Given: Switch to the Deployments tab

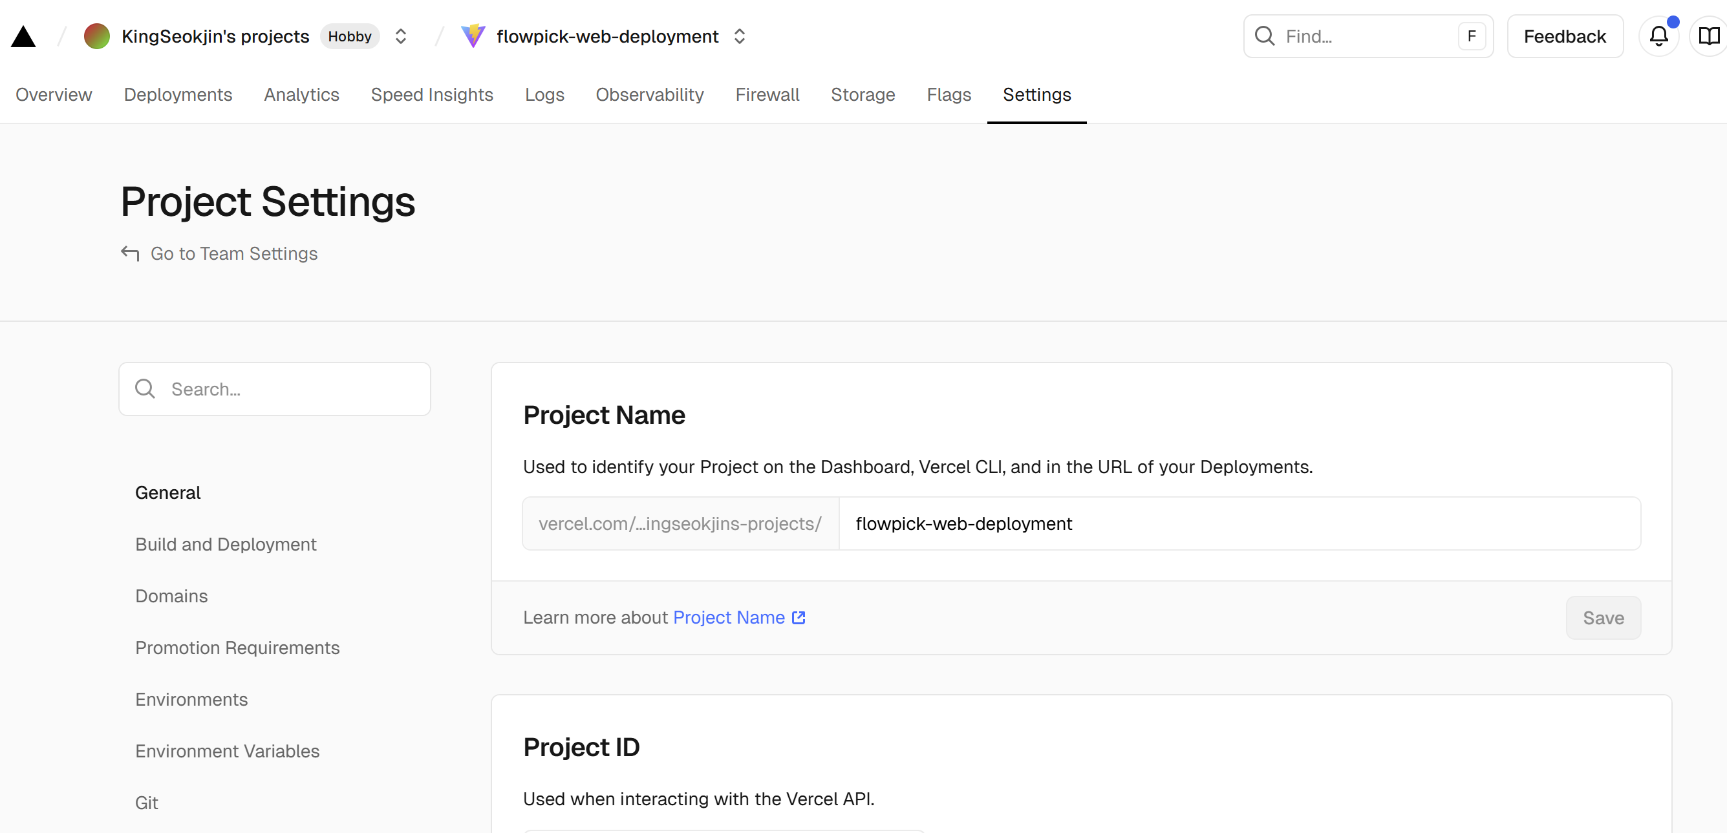Looking at the screenshot, I should [178, 94].
